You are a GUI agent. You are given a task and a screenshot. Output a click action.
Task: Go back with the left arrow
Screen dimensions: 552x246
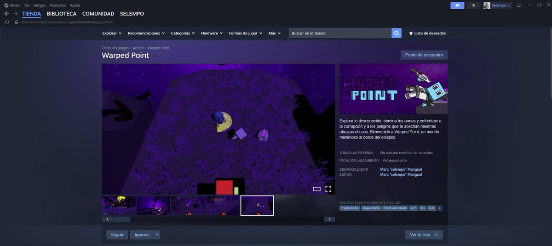click(6, 14)
